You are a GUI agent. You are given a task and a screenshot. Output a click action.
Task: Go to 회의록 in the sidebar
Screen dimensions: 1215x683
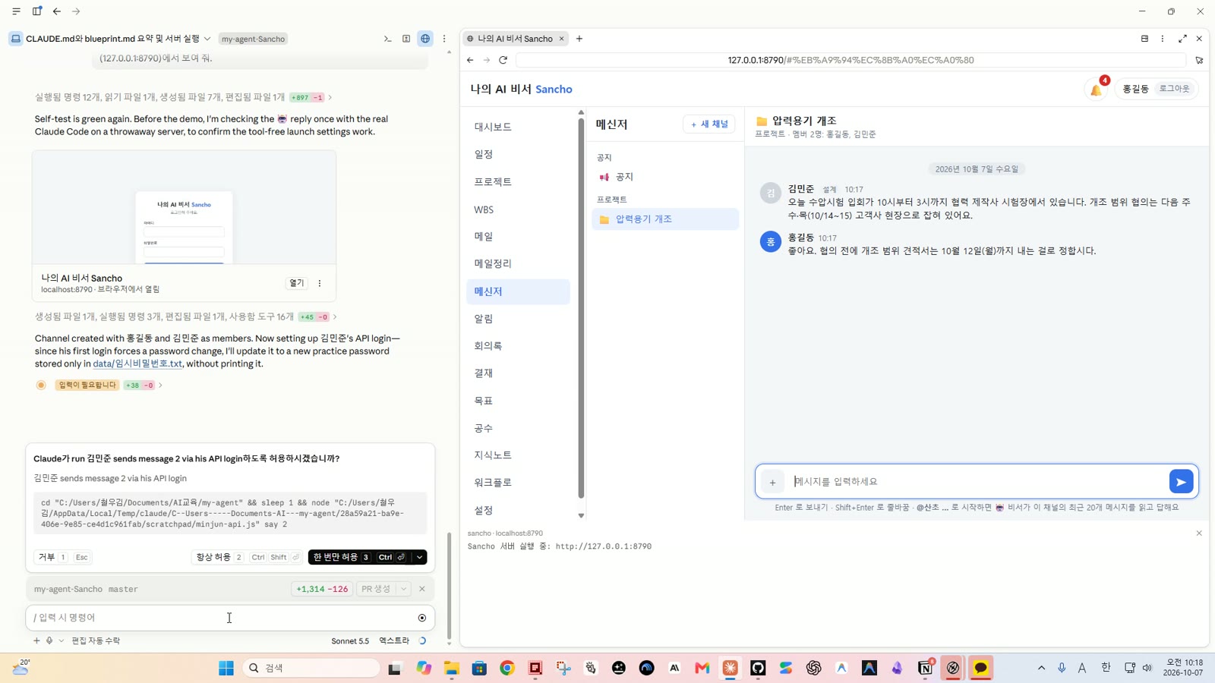click(x=518, y=346)
